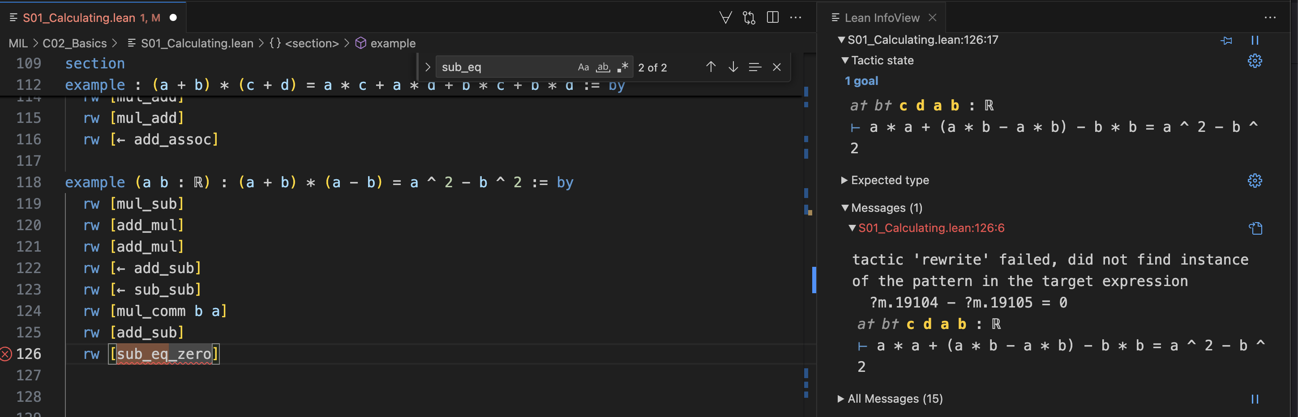Toggle Match Case in find
Viewport: 1298px width, 417px height.
pyautogui.click(x=583, y=67)
